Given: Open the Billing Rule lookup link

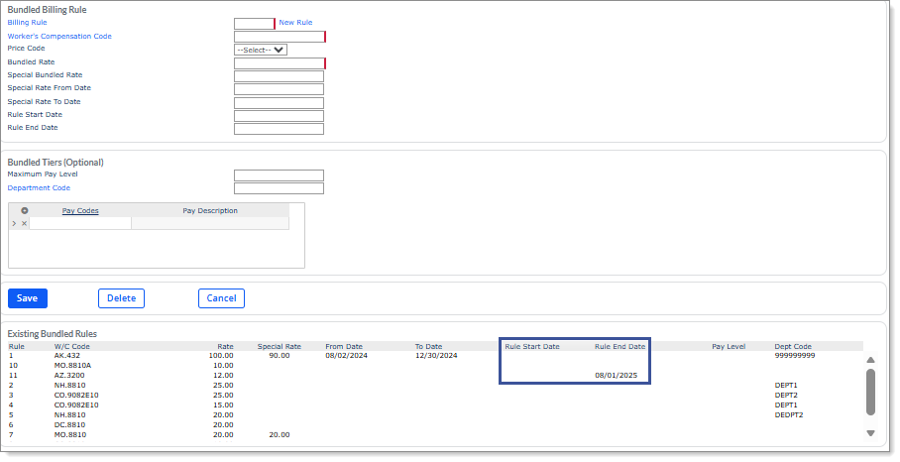Looking at the screenshot, I should pos(27,22).
